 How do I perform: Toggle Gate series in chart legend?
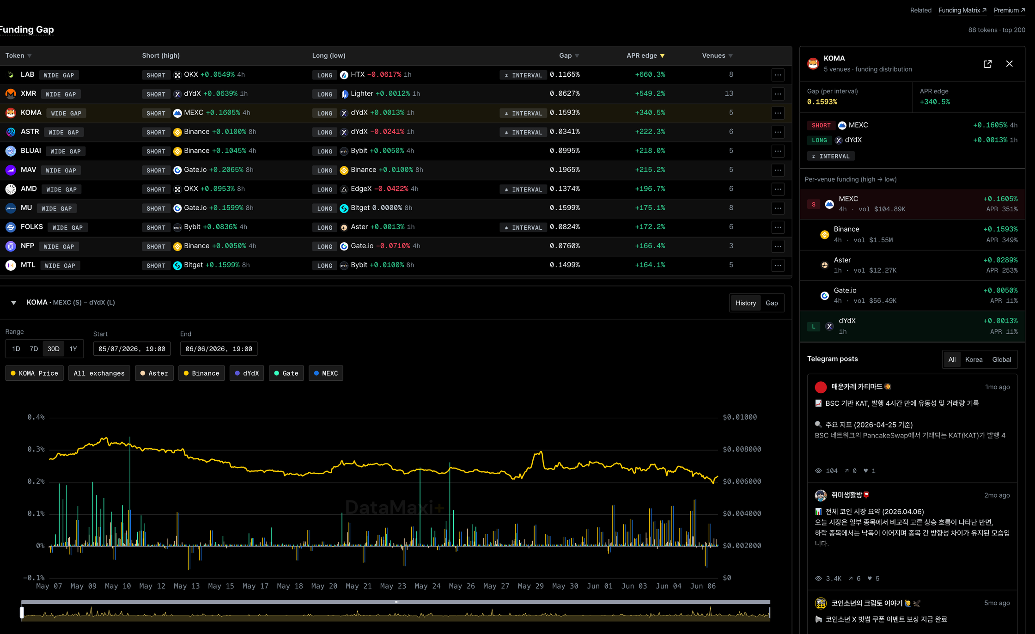tap(286, 373)
